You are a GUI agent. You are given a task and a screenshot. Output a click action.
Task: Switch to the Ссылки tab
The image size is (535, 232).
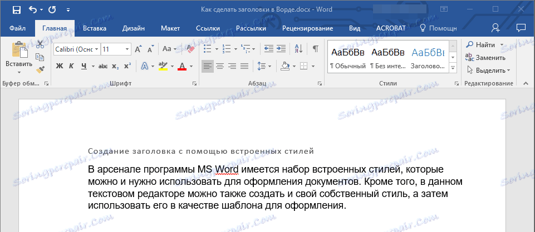coord(208,28)
